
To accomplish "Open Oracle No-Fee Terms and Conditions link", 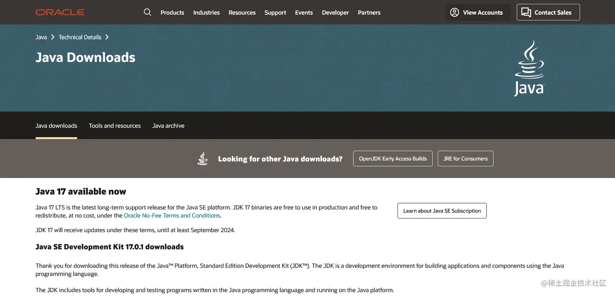I will point(172,215).
